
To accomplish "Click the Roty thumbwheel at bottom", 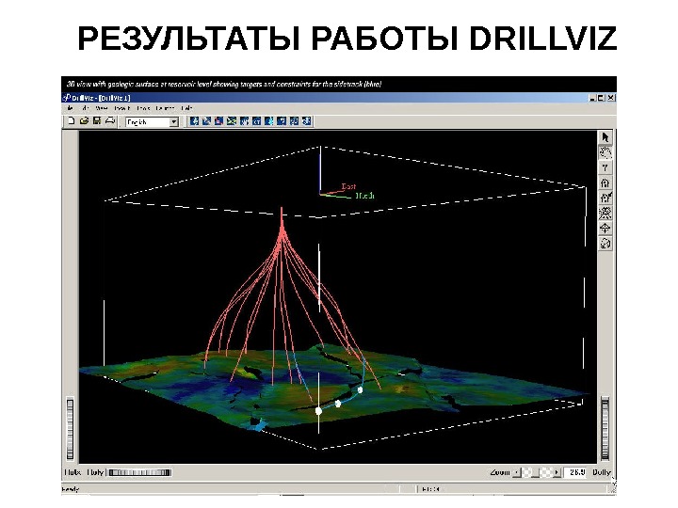I will [x=139, y=472].
